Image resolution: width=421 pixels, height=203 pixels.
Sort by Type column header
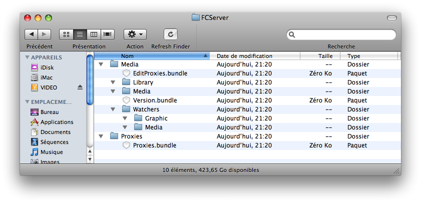(x=369, y=56)
